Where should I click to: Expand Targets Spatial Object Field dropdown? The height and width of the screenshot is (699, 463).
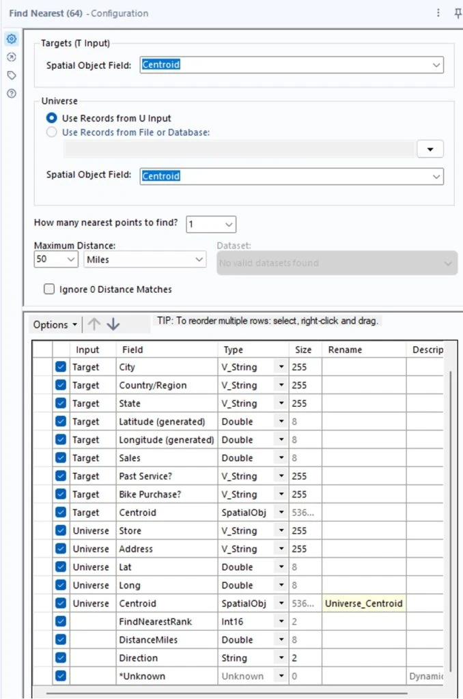pyautogui.click(x=436, y=65)
